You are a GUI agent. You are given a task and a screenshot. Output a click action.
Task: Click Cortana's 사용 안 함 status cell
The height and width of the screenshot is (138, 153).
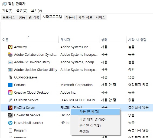pyautogui.click(x=109, y=85)
